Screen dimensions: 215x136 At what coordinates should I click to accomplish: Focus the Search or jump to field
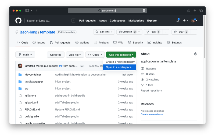(50, 21)
